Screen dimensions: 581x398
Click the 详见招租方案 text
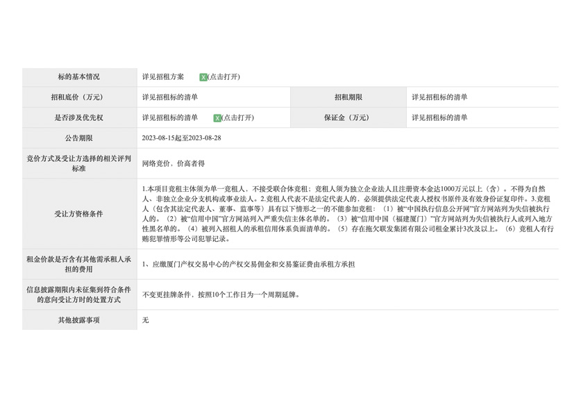click(x=163, y=77)
